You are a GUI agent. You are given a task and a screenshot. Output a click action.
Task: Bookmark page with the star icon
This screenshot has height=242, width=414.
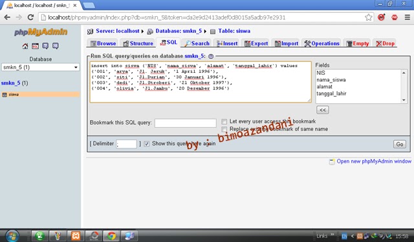[x=369, y=17]
